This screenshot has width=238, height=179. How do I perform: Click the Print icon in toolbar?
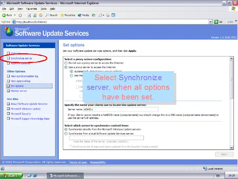tap(108, 15)
